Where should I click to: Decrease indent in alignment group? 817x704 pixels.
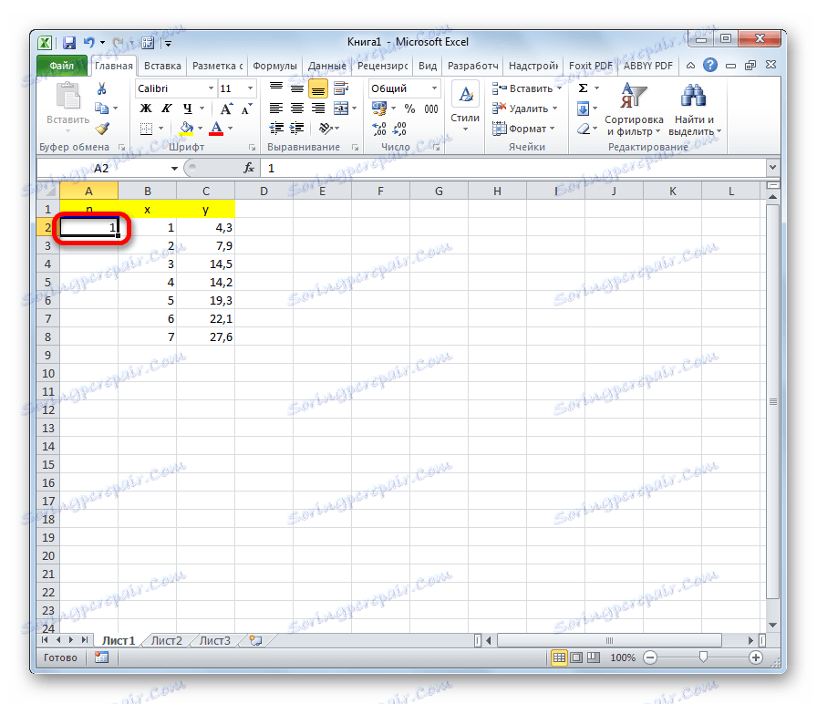[x=276, y=129]
